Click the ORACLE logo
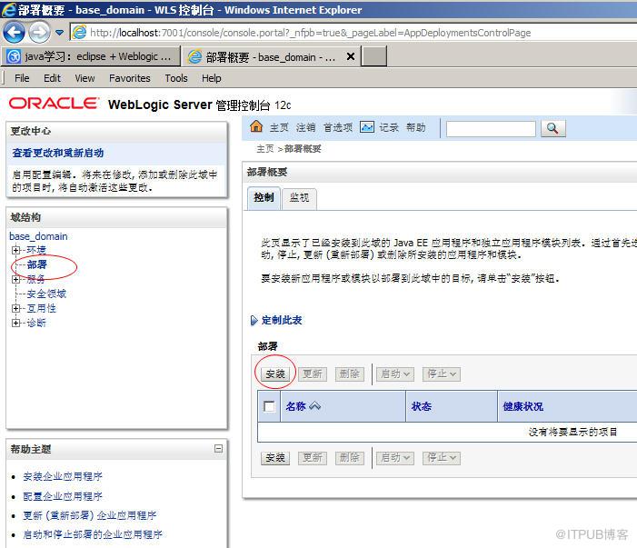This screenshot has width=637, height=548. point(54,104)
